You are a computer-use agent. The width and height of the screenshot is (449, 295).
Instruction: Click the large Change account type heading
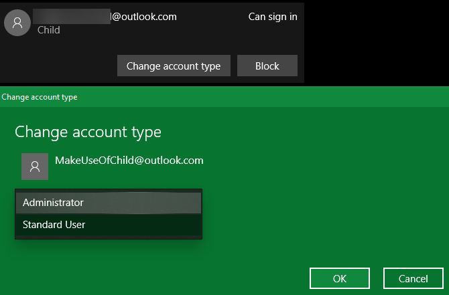(x=88, y=132)
